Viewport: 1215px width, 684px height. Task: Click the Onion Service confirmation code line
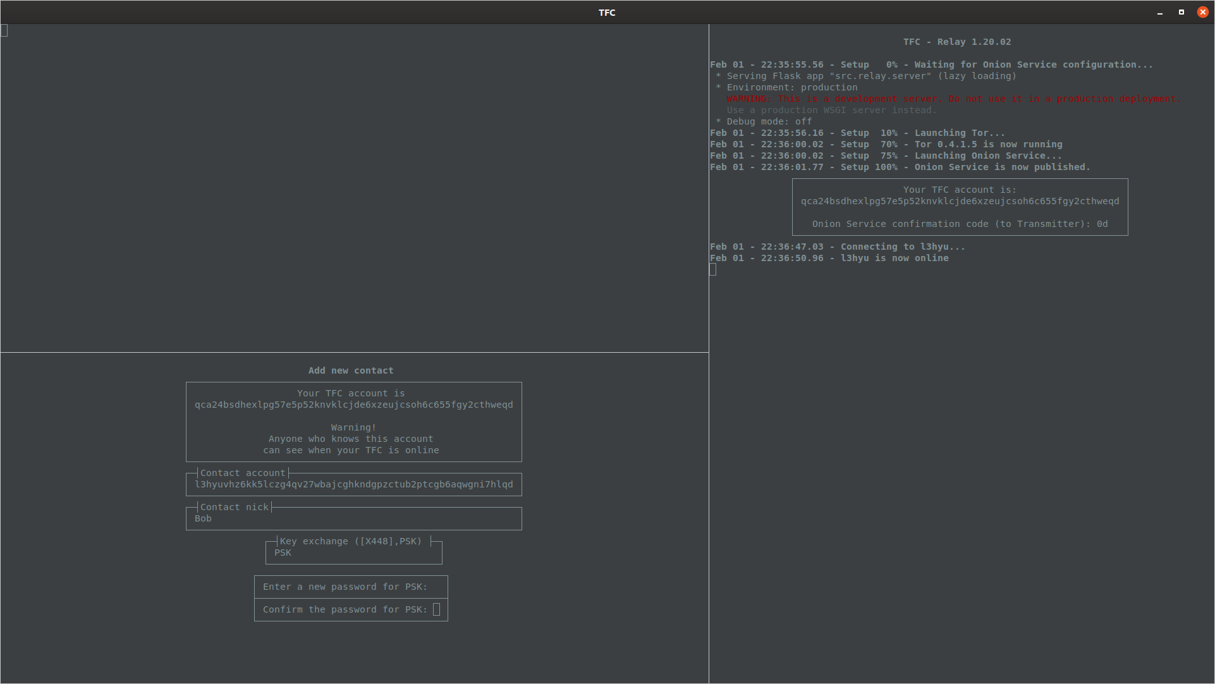tap(960, 224)
